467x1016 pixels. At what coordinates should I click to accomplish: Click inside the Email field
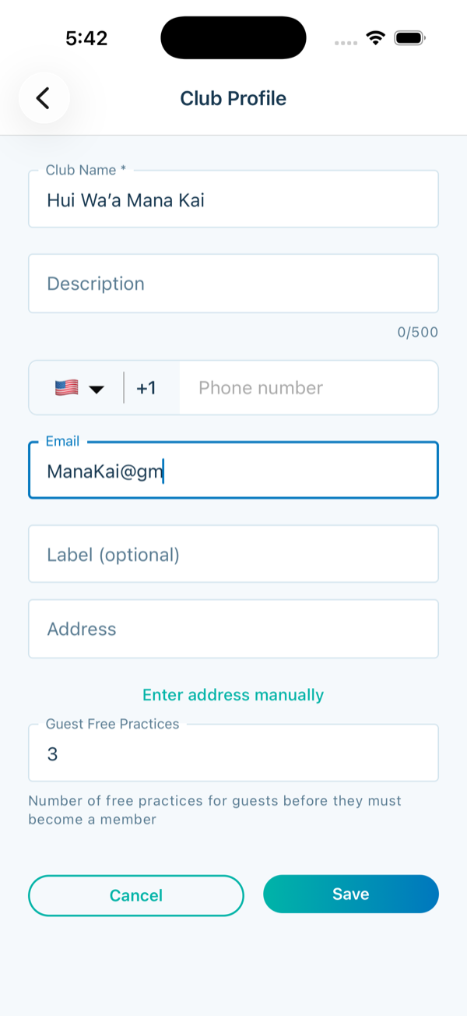(233, 471)
